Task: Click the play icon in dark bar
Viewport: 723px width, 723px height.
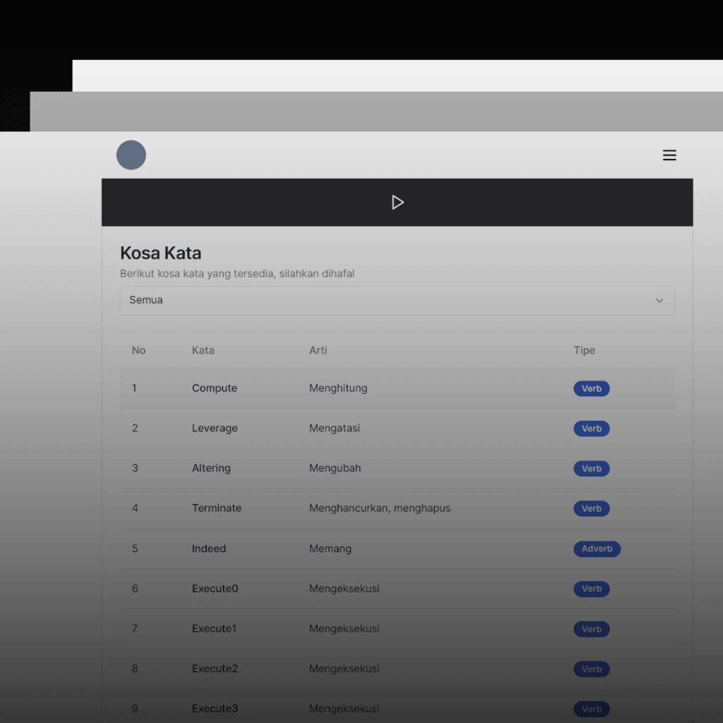Action: pyautogui.click(x=398, y=203)
